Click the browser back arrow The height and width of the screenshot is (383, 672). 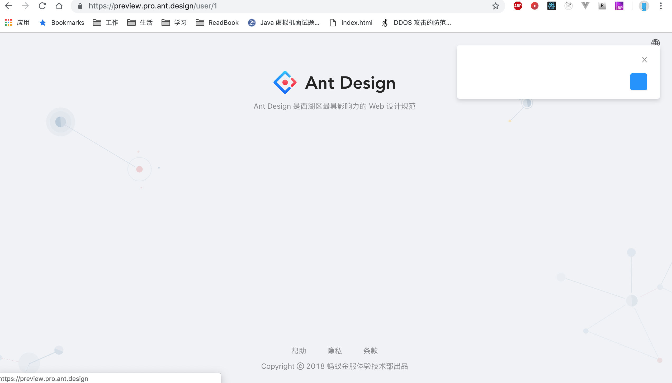8,6
